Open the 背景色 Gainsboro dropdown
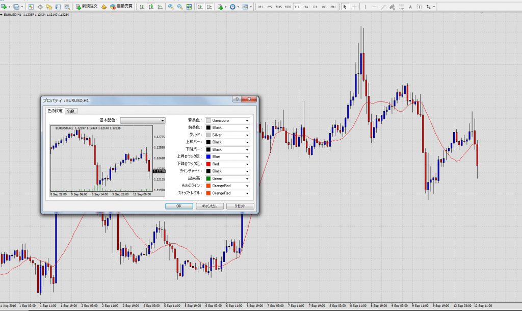Image resolution: width=522 pixels, height=311 pixels. point(227,120)
